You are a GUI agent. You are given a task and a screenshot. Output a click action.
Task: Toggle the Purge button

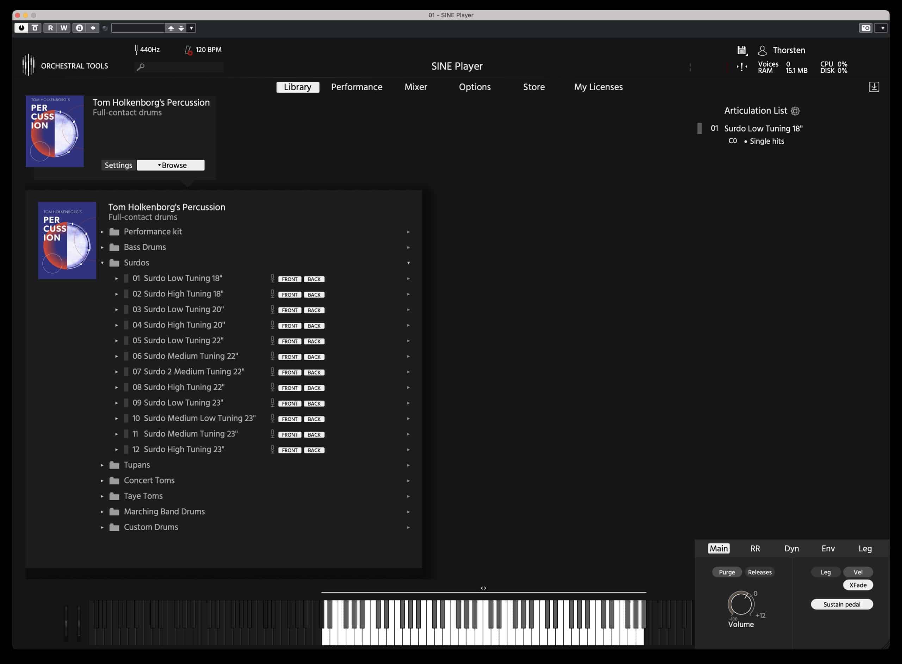(x=727, y=572)
